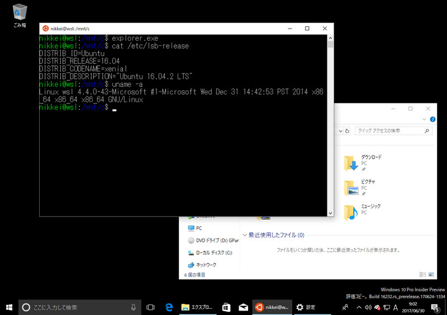Viewport: 447px width, 315px height.
Task: Click the 6 個の項目 status bar text
Action: point(194,275)
